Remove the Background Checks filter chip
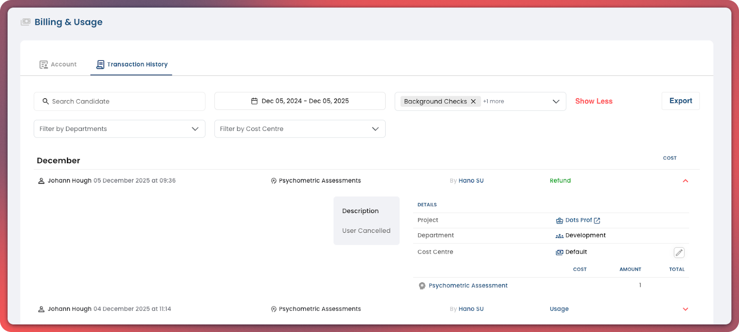The image size is (739, 332). (x=473, y=101)
